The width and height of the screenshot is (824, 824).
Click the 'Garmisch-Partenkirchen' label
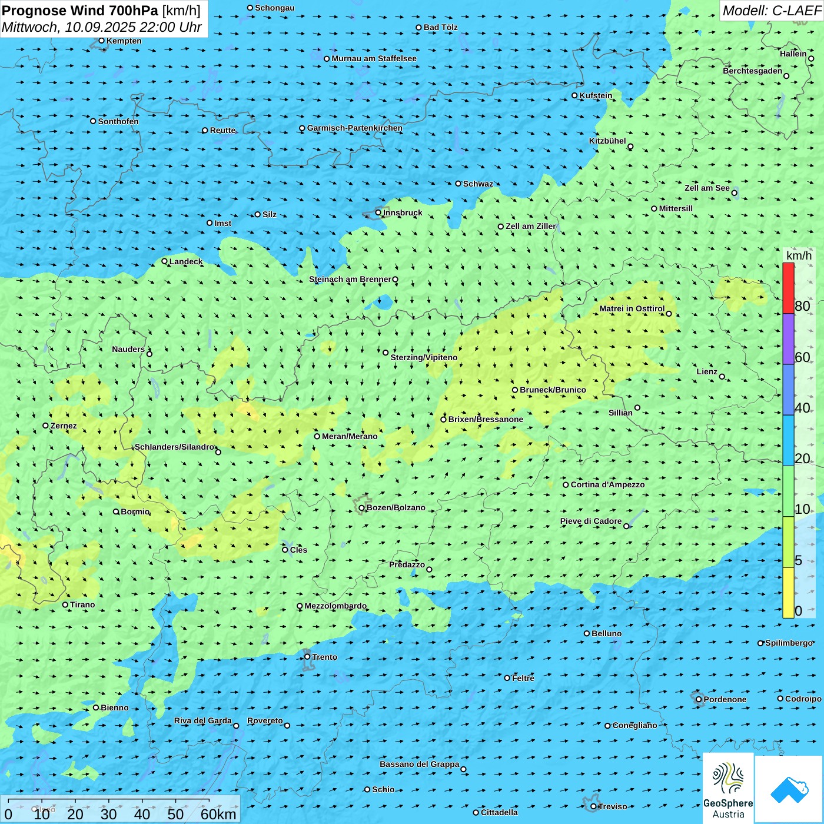coord(354,128)
